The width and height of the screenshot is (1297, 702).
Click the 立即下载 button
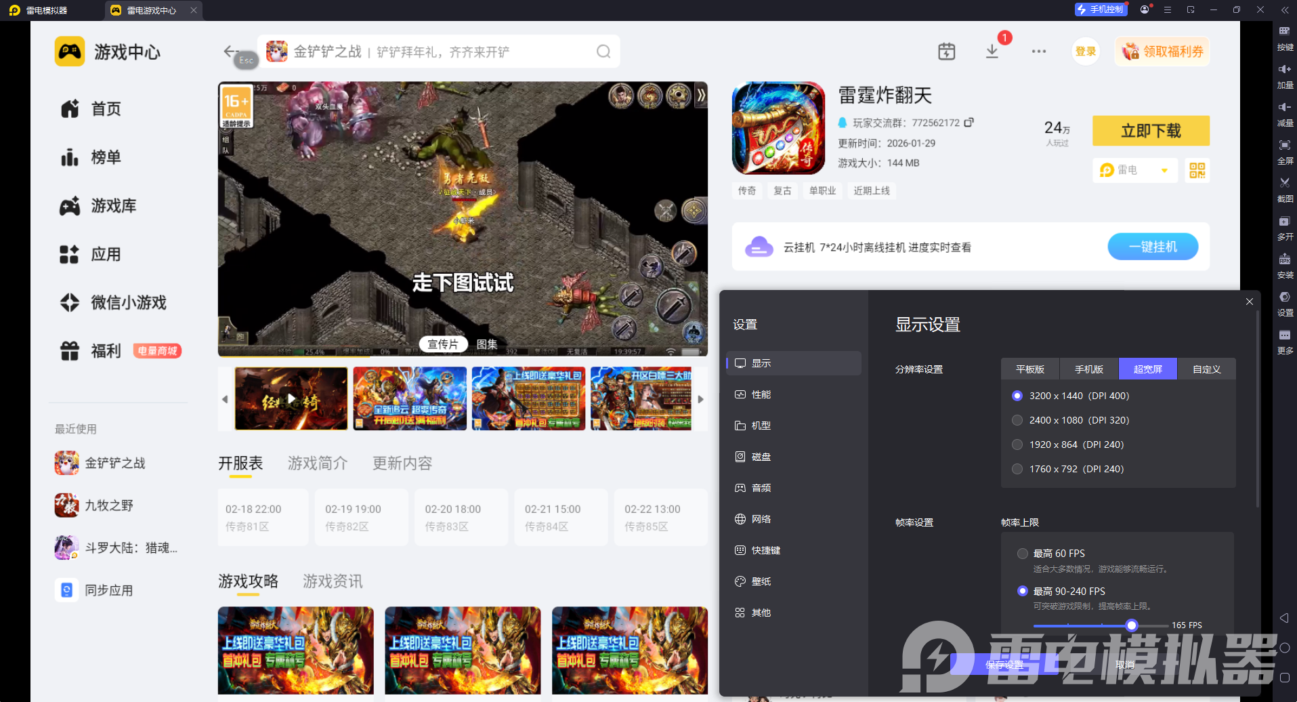1151,131
